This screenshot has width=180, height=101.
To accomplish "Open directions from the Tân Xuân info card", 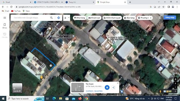I will (107, 87).
